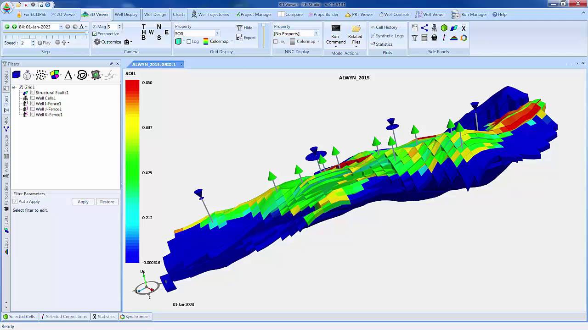Expand the Related Files menu

356,47
